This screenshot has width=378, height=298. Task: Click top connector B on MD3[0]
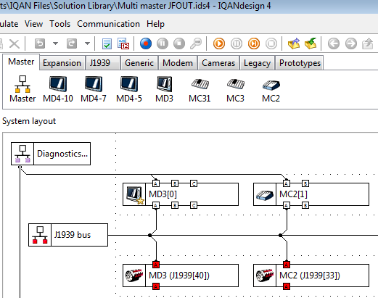175,183
